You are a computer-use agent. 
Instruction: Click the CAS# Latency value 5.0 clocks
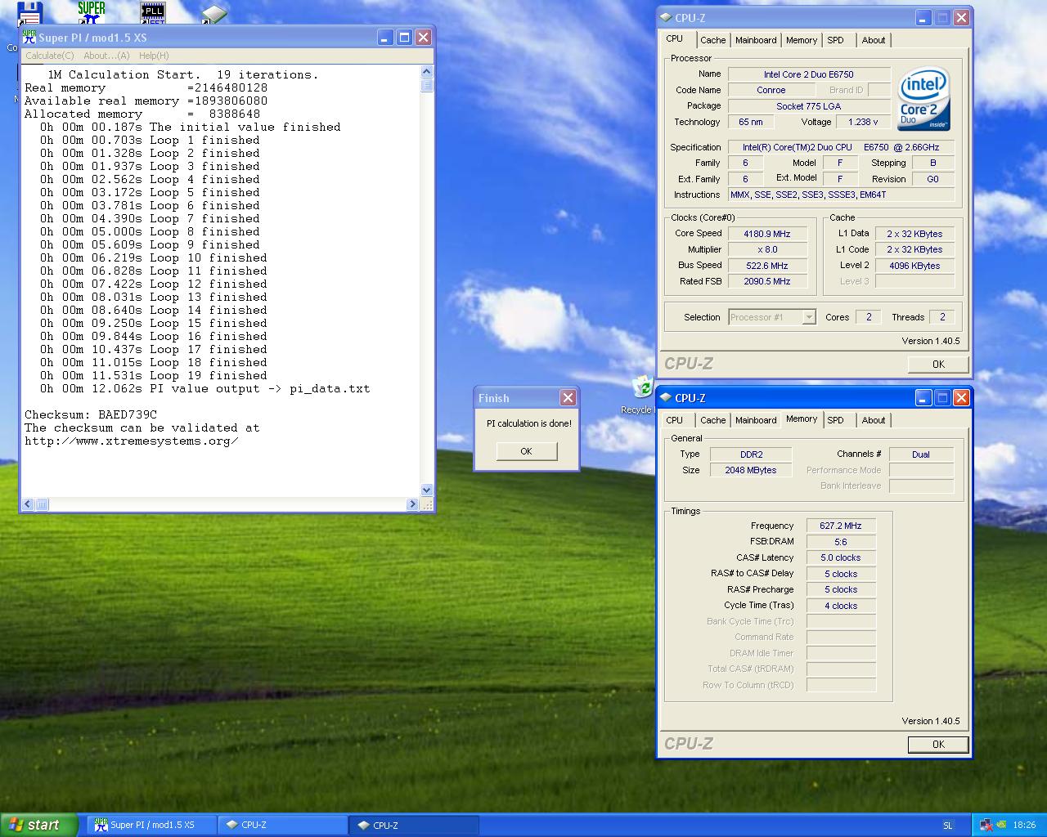[x=841, y=557]
